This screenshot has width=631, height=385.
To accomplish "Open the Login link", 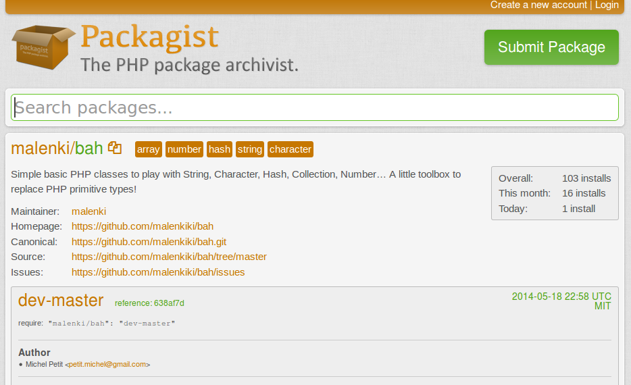I will tap(607, 5).
